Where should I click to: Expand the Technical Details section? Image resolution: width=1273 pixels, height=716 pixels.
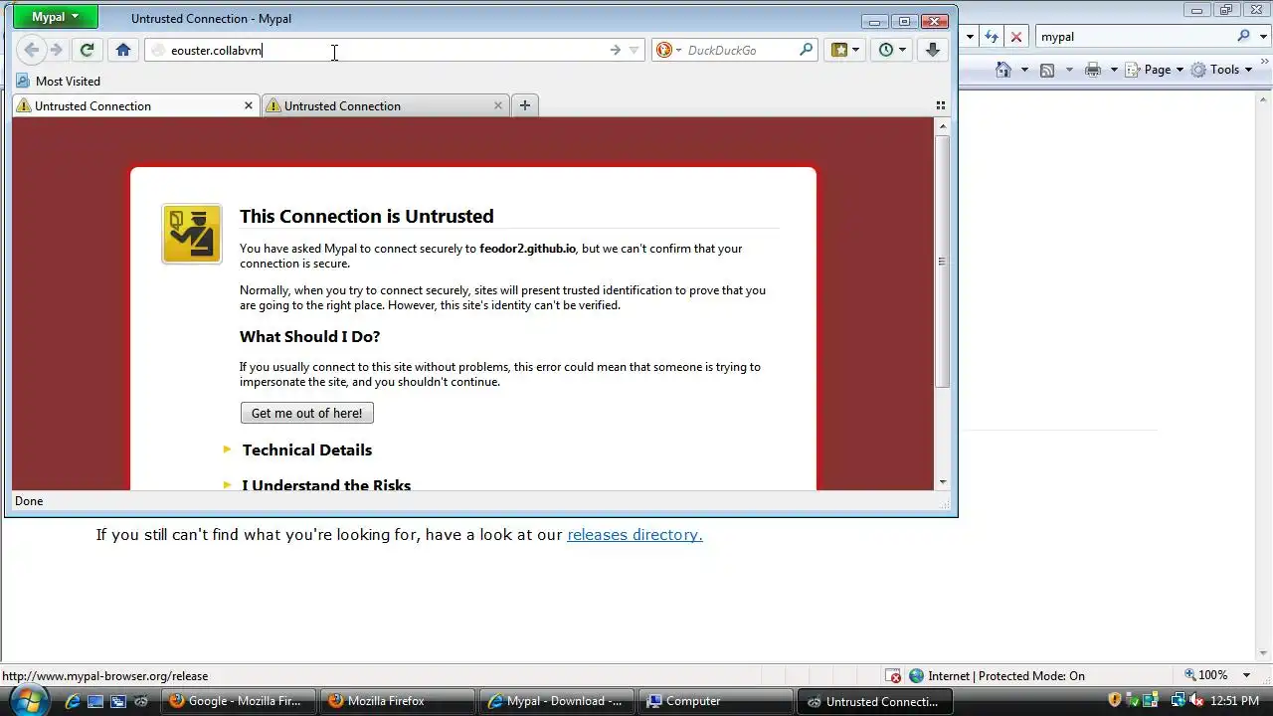(x=307, y=449)
